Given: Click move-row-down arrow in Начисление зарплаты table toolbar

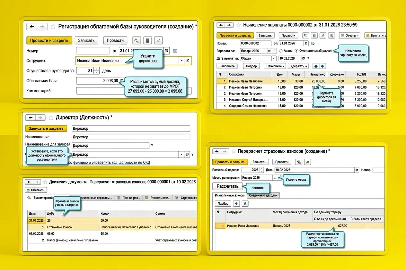Looking at the screenshot, I should point(322,66).
